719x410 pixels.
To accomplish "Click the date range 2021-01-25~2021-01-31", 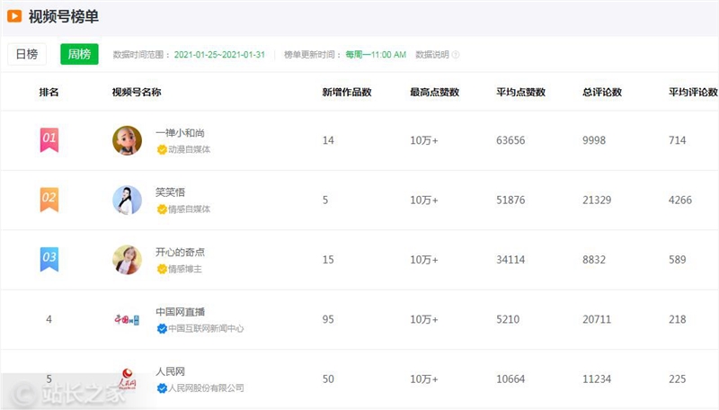I will tap(219, 55).
